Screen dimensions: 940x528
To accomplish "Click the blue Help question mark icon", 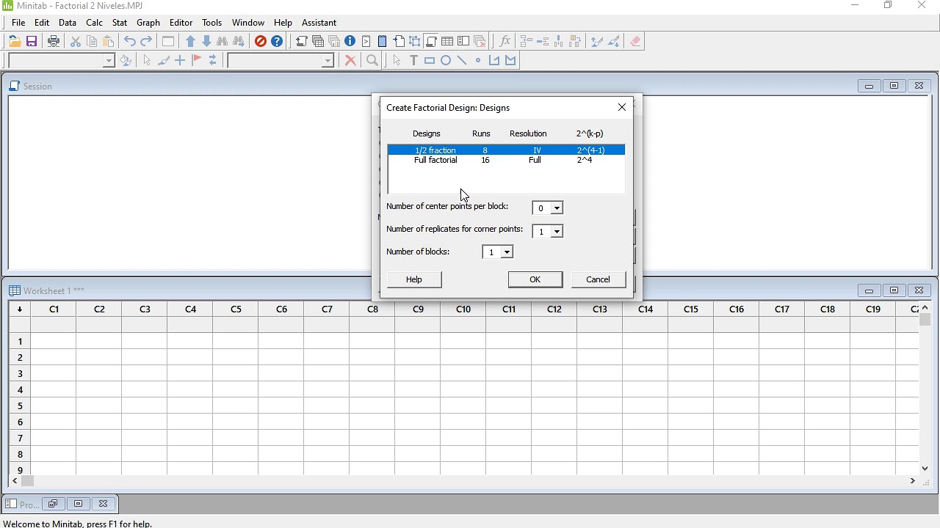I will pyautogui.click(x=277, y=42).
